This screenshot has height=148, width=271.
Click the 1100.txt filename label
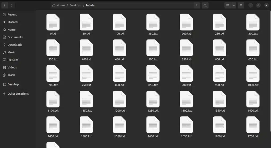(53, 111)
